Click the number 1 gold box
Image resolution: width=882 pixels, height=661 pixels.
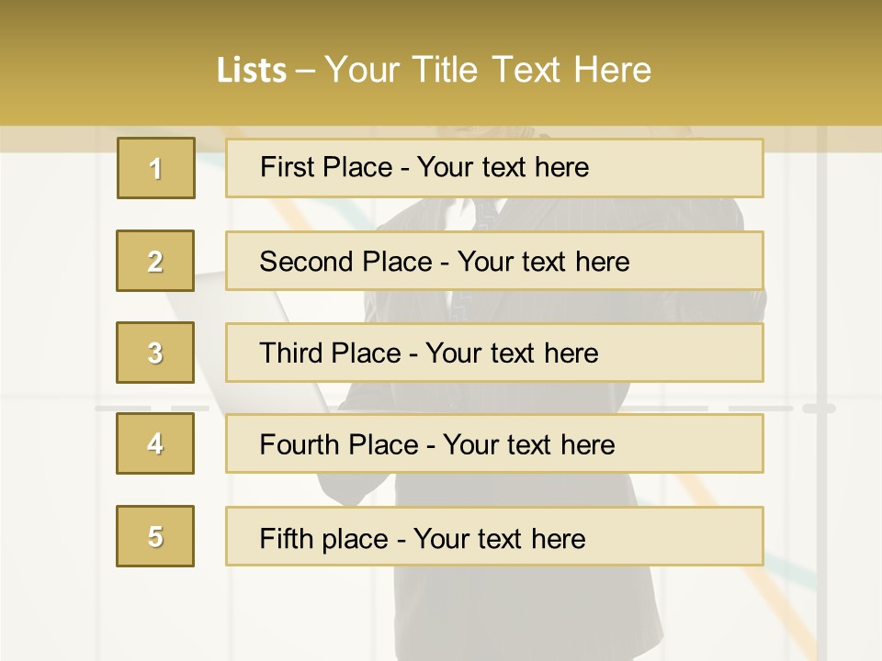pos(156,168)
